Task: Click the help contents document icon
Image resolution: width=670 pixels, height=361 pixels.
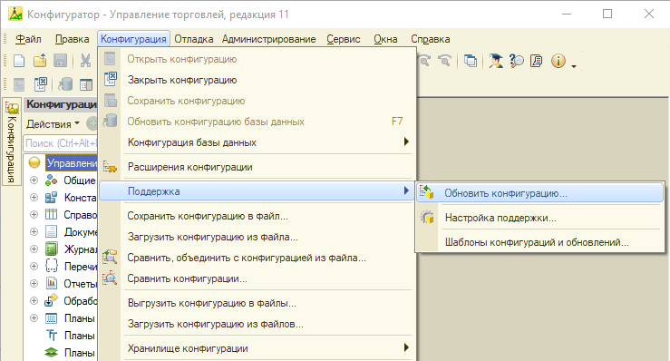Action: tap(536, 61)
